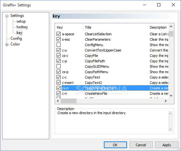
Task: Enable the ConfigMenu checkbox
Action: point(58,45)
